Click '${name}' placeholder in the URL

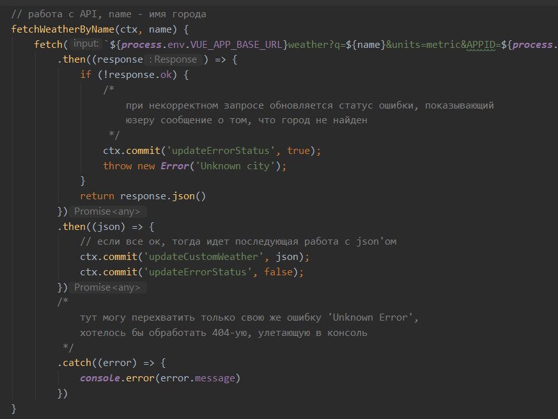point(366,45)
